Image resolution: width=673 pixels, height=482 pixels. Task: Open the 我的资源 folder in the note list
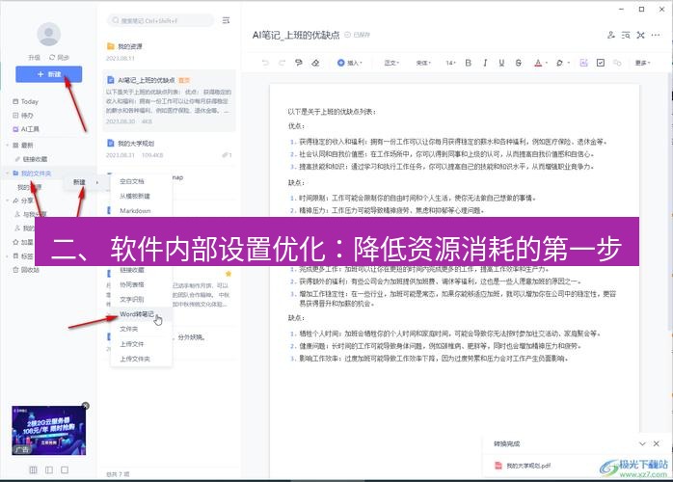tap(169, 51)
